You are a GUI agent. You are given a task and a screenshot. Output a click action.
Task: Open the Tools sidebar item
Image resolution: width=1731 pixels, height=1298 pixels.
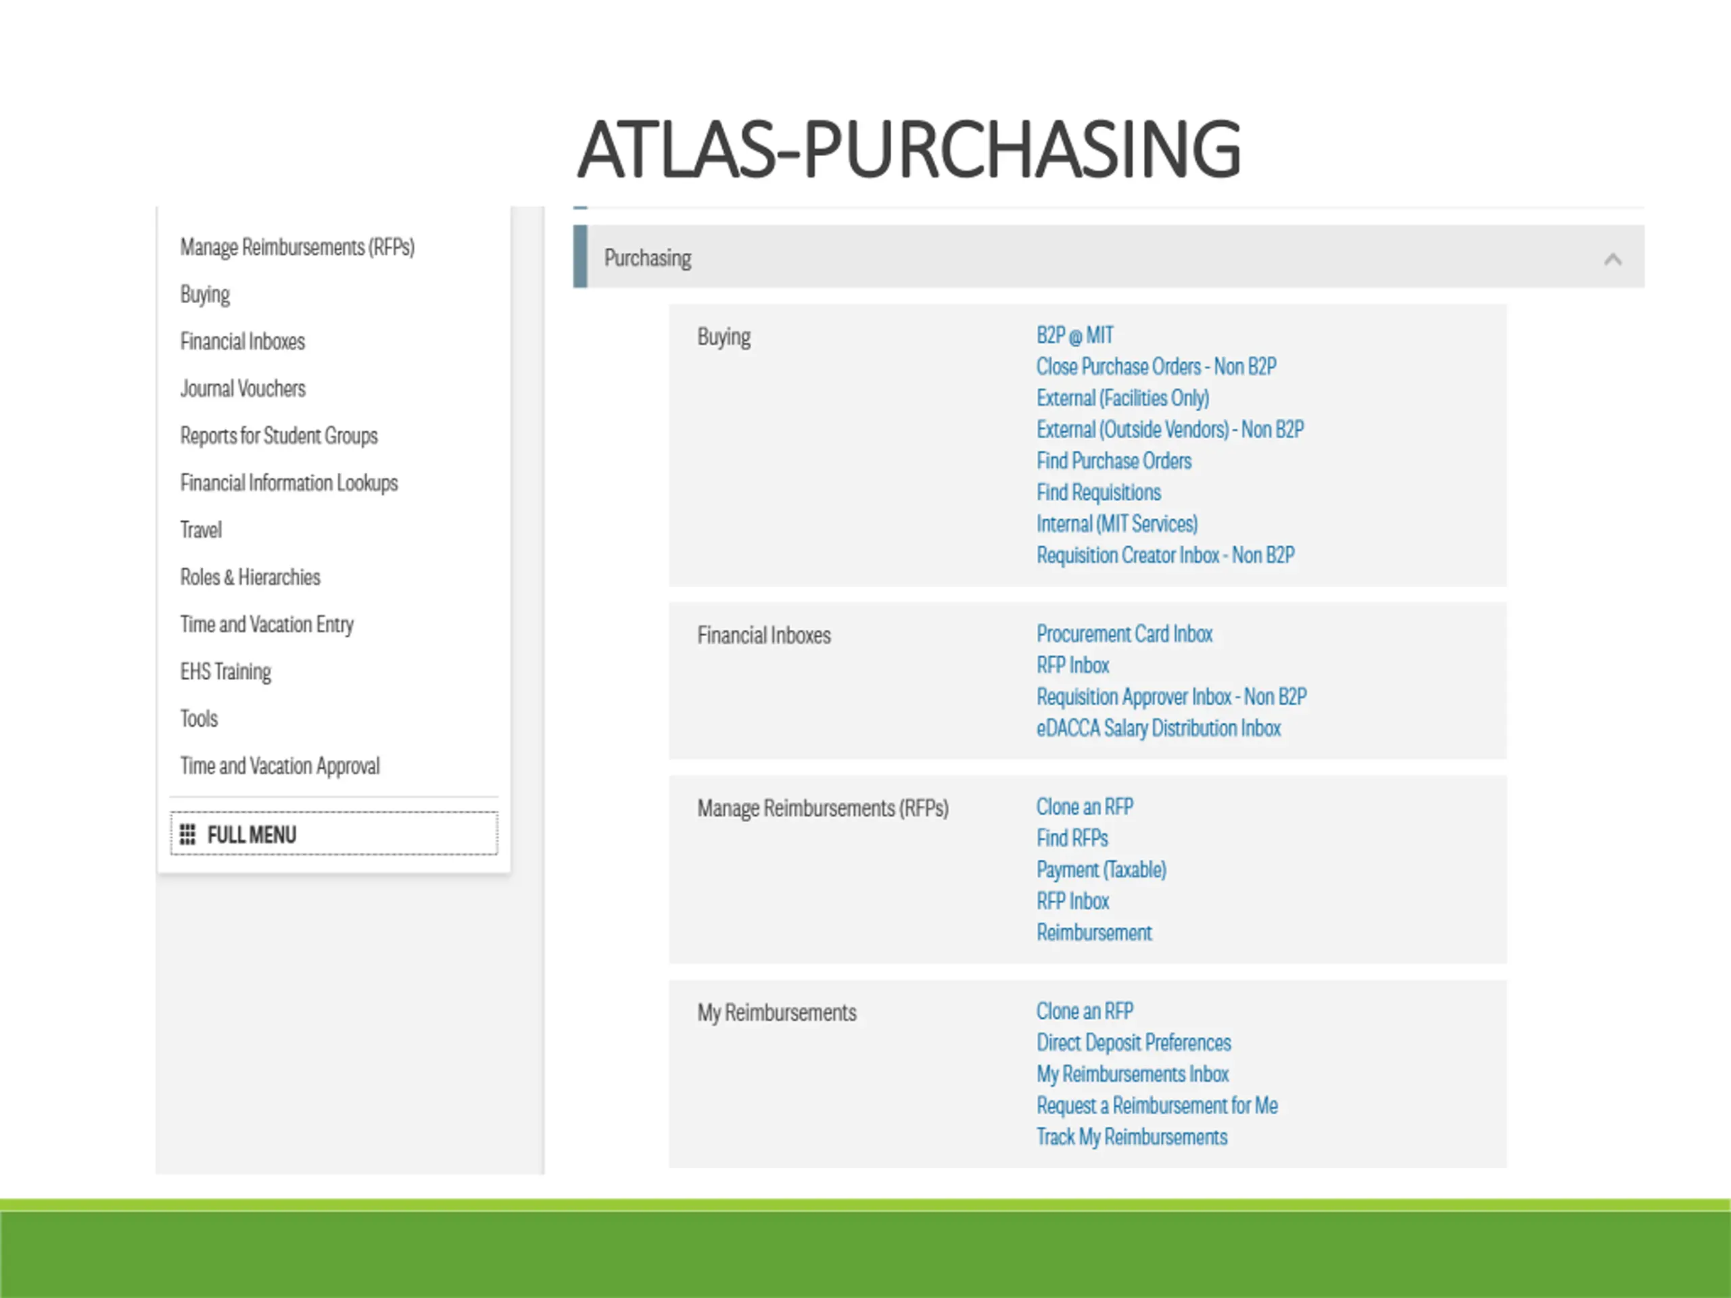[x=199, y=719]
